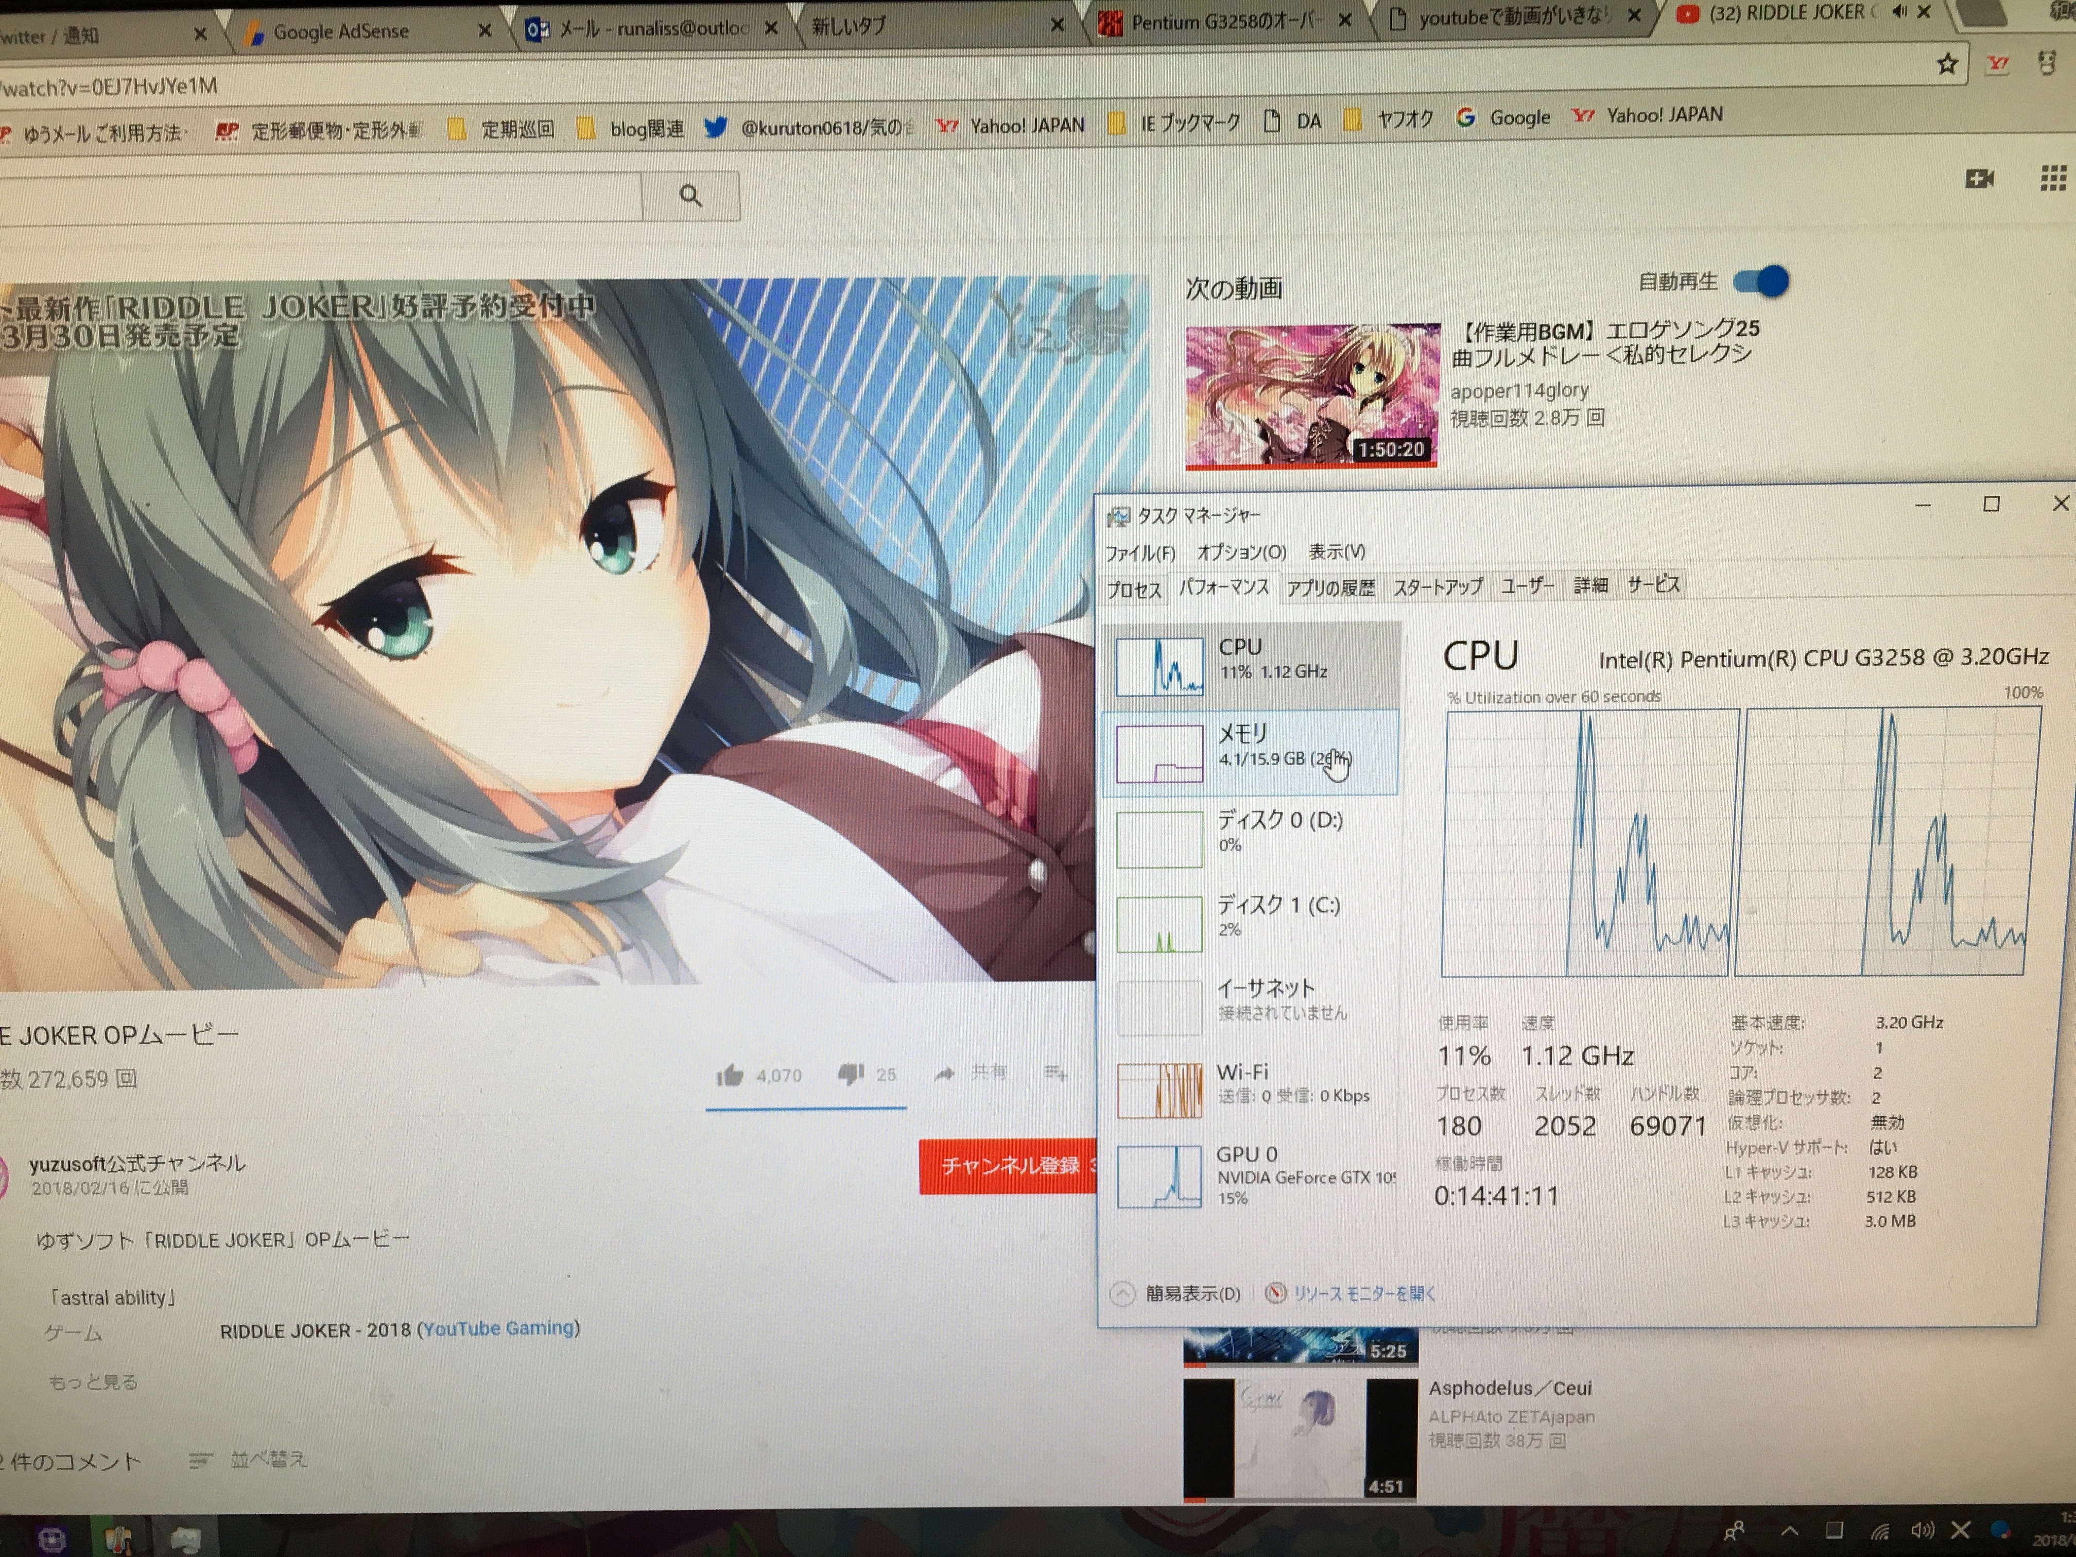The width and height of the screenshot is (2076, 1557).
Task: Close the Google AdSense browser tab
Action: (x=485, y=31)
